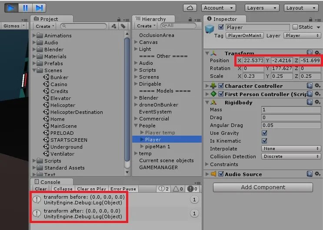Viewport: 323px width, 230px height.
Task: Click the Hierarchy search field
Action: 178,26
